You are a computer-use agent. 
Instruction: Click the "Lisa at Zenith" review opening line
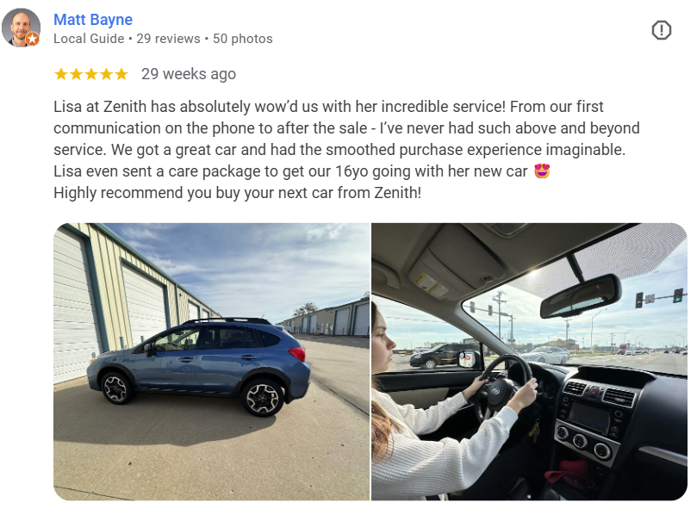click(x=328, y=107)
